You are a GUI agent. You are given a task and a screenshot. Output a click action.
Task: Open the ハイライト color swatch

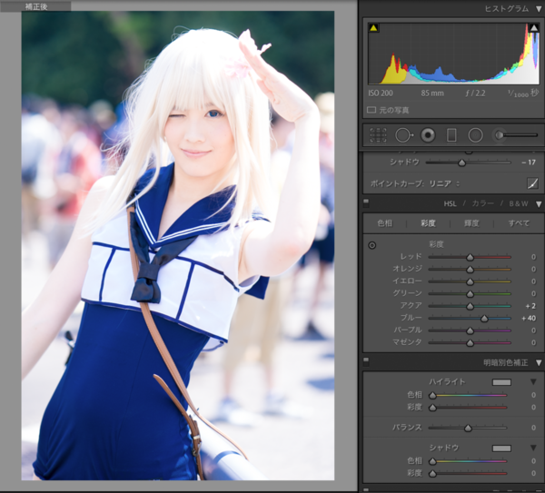tap(501, 382)
